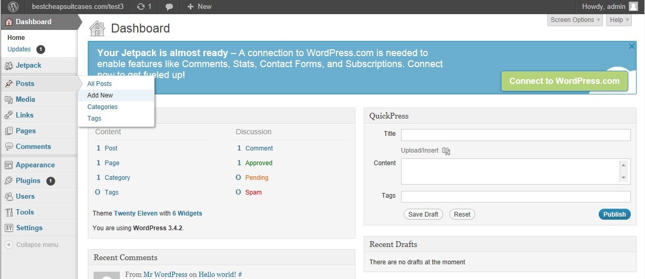Open Tags from Posts flyout
Screen dimensions: 645x279
(x=94, y=119)
